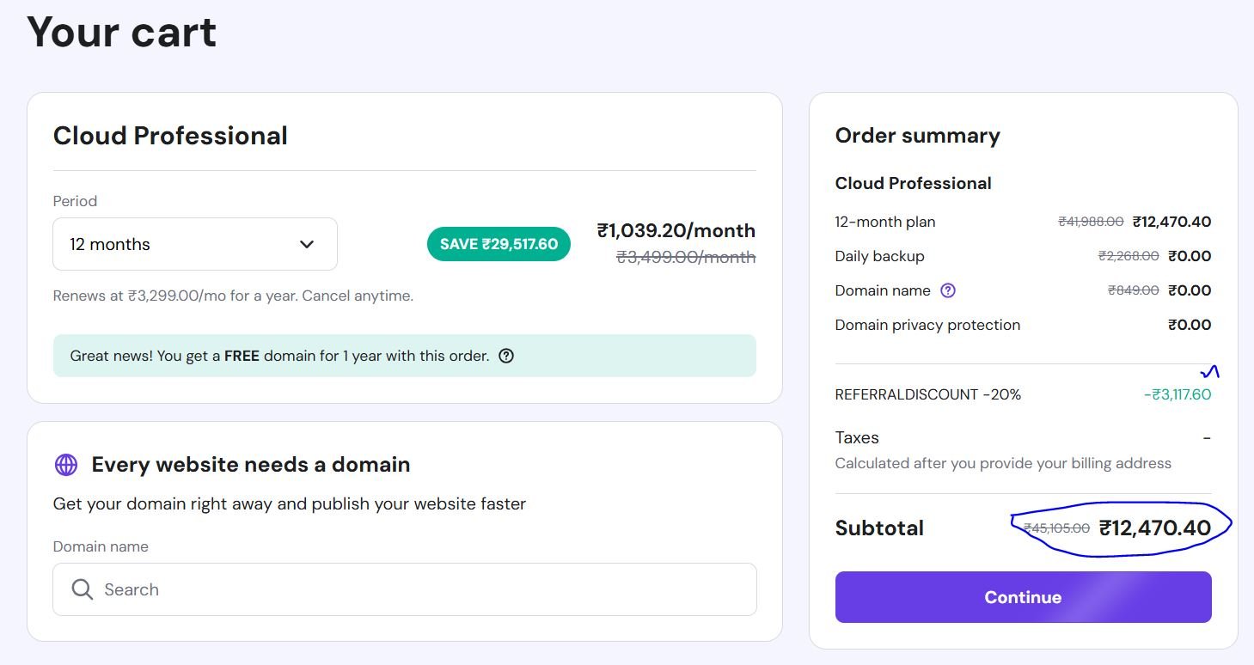
Task: Click the "Renews at ₹3,299.00/mo" notice text
Action: click(x=233, y=296)
